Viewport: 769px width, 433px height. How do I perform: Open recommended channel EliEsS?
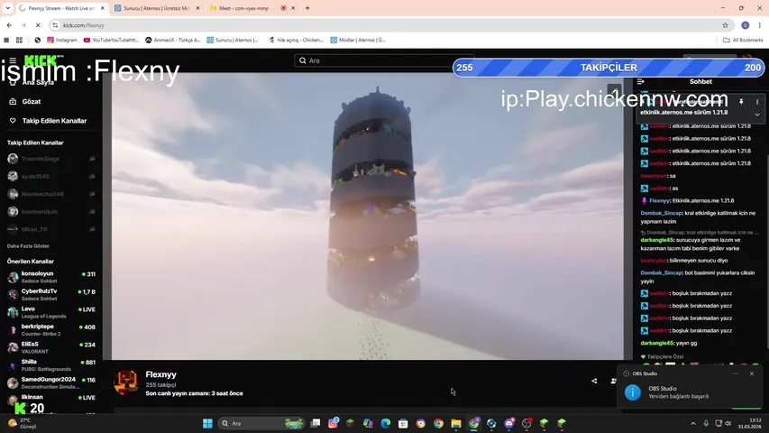[x=51, y=347]
